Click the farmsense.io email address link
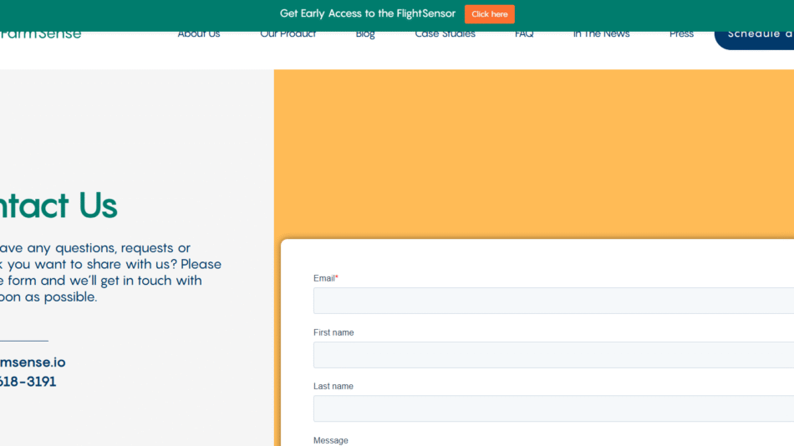794x446 pixels. coord(32,362)
